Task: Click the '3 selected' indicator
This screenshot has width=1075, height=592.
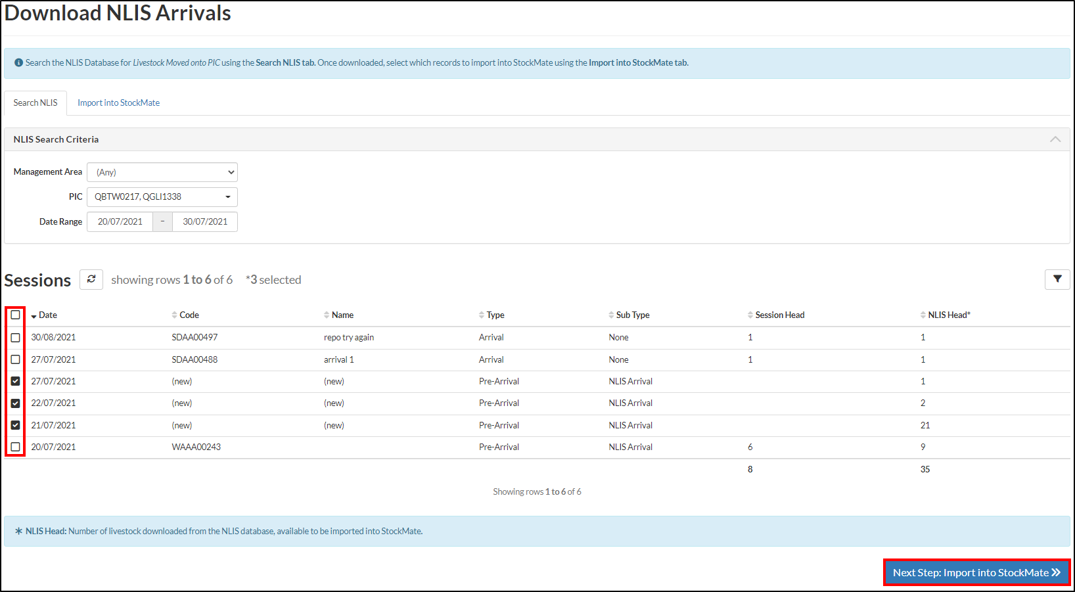Action: 273,280
